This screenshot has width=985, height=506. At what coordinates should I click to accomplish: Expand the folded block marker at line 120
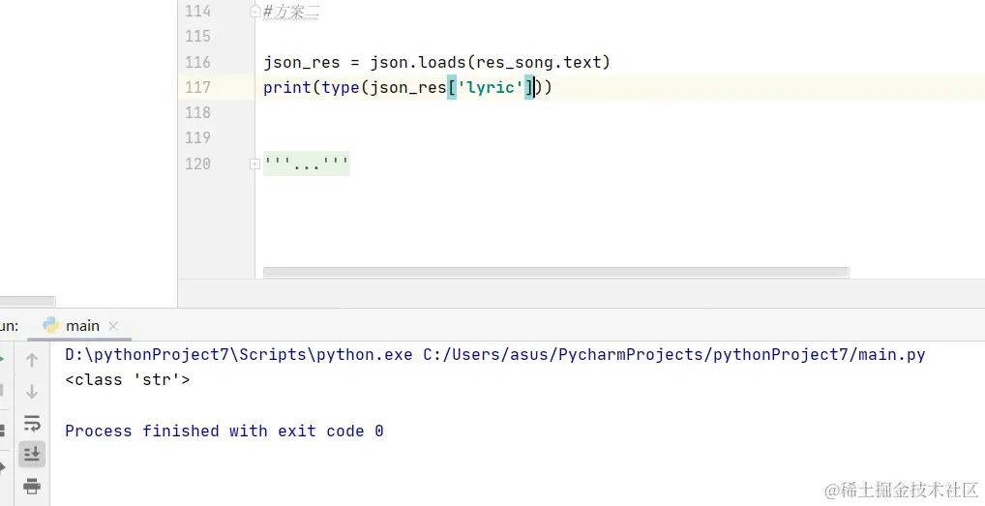pyautogui.click(x=254, y=164)
